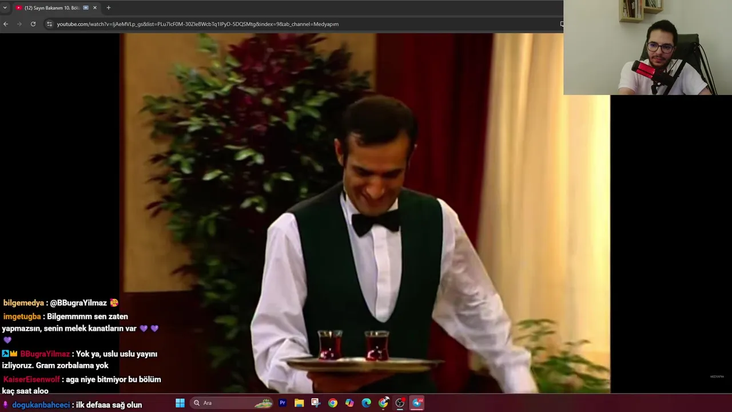Launch Adobe Premiere Pro from taskbar
Screen dimensions: 732x412
pyautogui.click(x=282, y=403)
